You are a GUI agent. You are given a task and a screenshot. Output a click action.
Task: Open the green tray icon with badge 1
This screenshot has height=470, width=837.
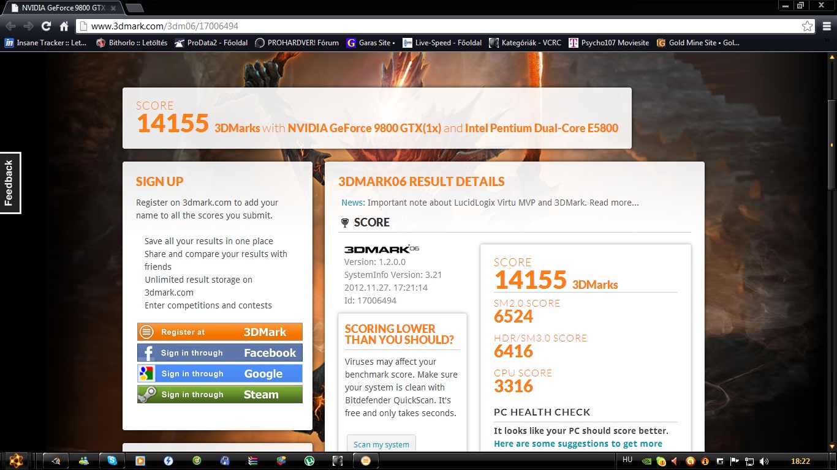661,461
